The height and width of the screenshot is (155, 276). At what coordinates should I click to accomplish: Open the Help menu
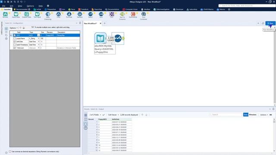[x=41, y=6]
